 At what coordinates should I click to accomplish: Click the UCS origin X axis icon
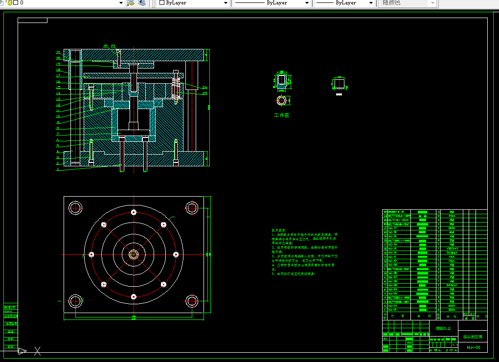pos(38,351)
